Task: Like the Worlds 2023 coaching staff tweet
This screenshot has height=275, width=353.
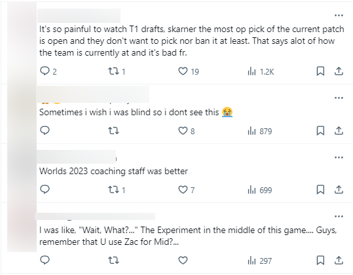Action: 183,190
